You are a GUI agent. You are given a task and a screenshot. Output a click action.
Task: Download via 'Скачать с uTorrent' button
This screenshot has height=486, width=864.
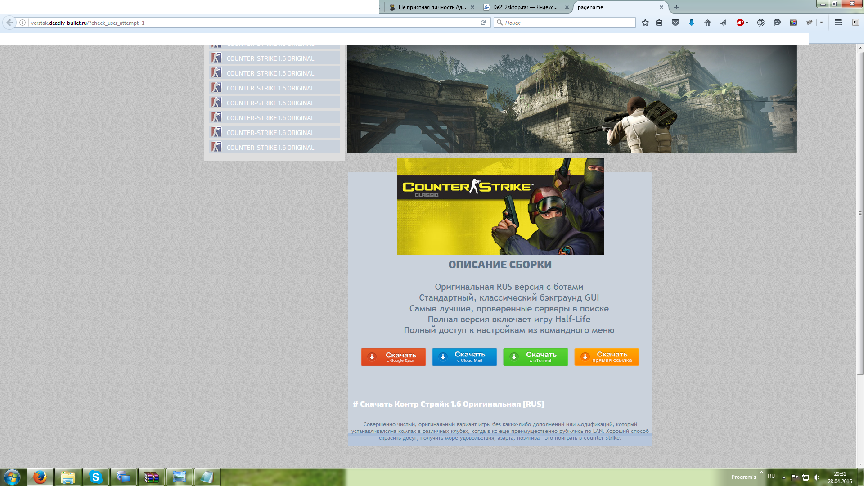pyautogui.click(x=535, y=357)
